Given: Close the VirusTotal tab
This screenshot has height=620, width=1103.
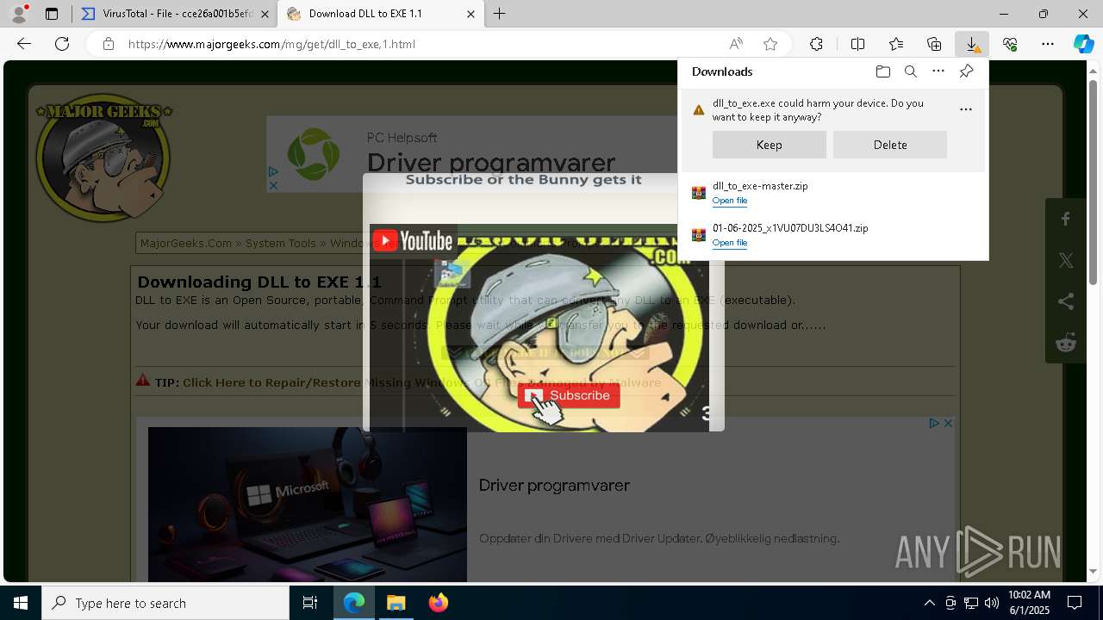Looking at the screenshot, I should (265, 14).
